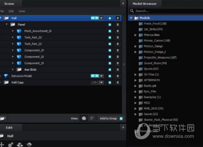Toggle visibility square for Panel
Screen dimensions: 203x147
tap(110, 25)
